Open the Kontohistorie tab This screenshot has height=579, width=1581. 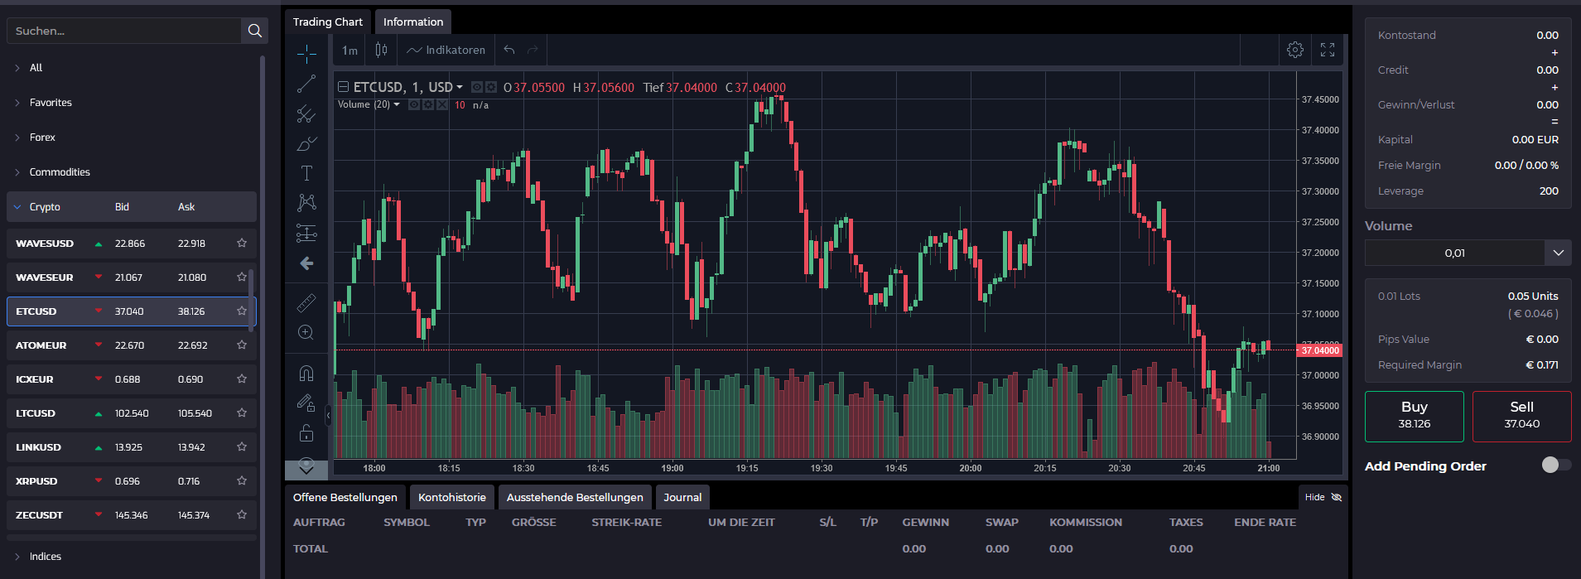coord(452,497)
